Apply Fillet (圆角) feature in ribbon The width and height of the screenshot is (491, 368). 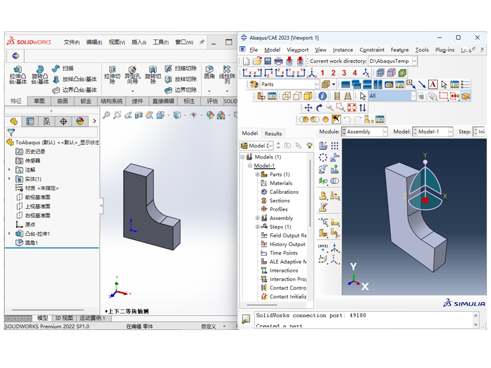[209, 72]
